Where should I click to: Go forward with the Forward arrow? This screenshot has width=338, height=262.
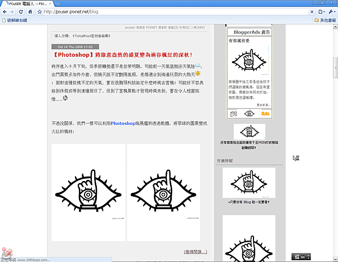click(12, 12)
